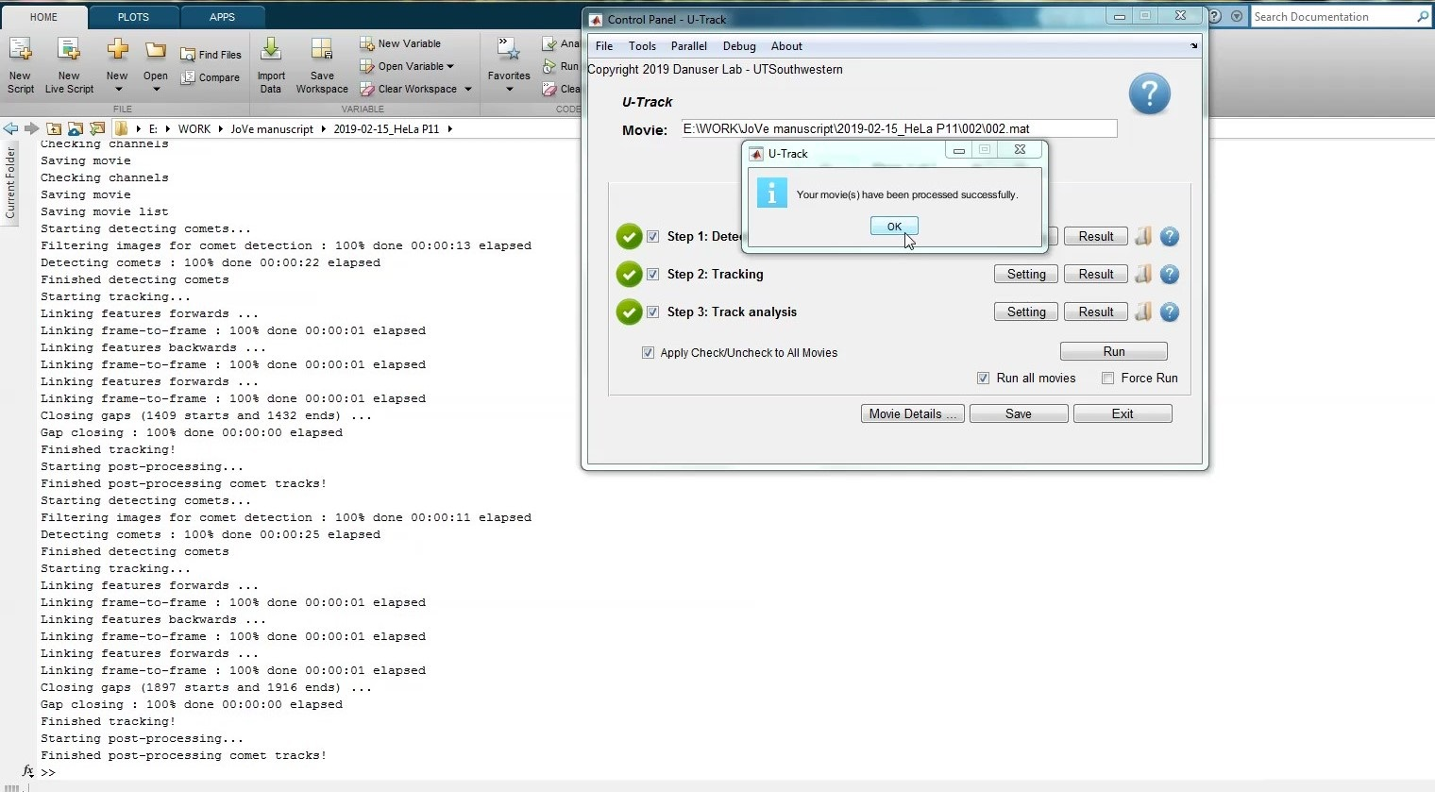
Task: Open the New Script icon
Action: (x=20, y=50)
